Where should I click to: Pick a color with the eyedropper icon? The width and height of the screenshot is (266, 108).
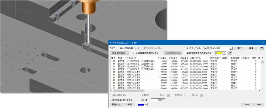pyautogui.click(x=230, y=53)
